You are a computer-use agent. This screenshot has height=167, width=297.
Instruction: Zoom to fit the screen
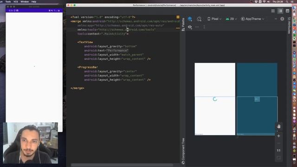pos(278,158)
